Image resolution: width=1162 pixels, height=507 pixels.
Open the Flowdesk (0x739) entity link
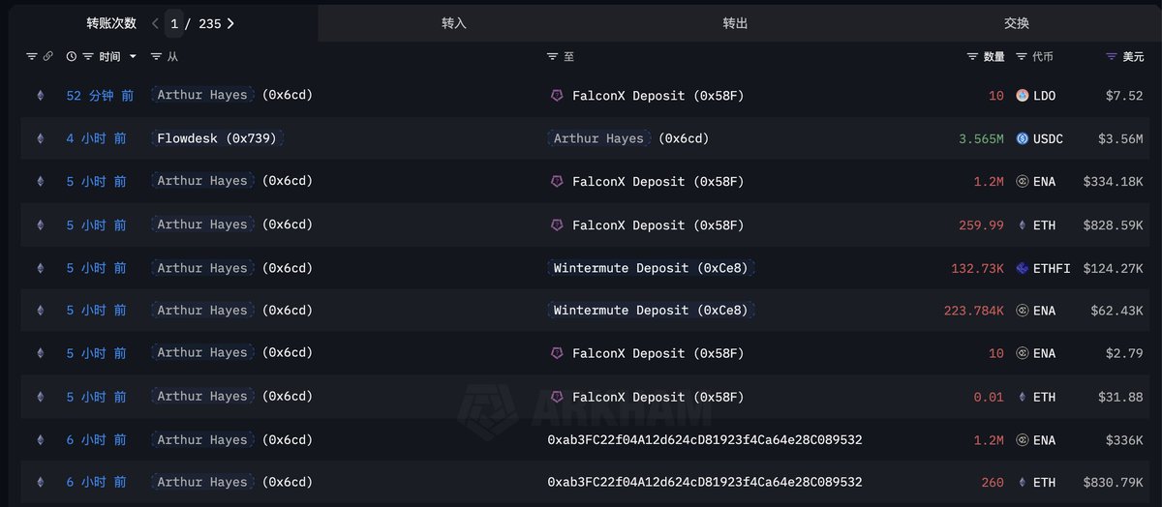217,138
